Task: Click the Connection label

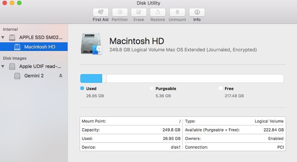Action: [196, 147]
